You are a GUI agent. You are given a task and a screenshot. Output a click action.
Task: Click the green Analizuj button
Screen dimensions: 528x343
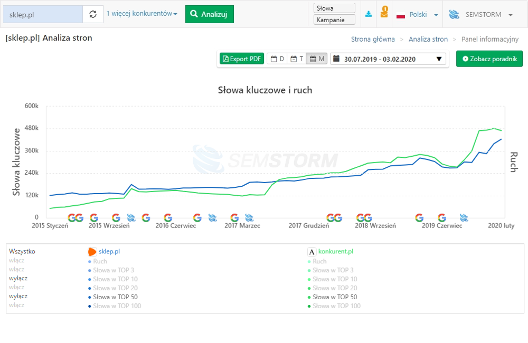point(209,14)
